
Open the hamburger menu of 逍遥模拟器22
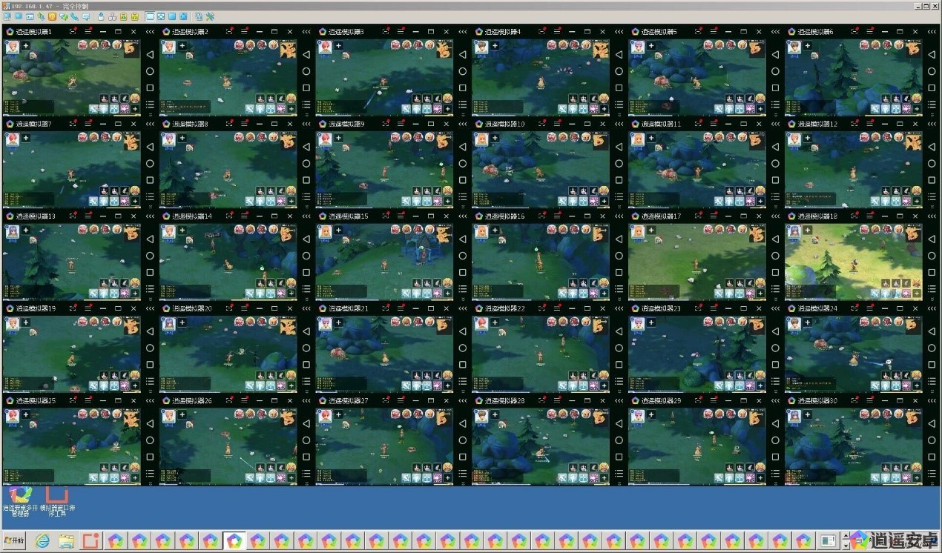pyautogui.click(x=557, y=308)
